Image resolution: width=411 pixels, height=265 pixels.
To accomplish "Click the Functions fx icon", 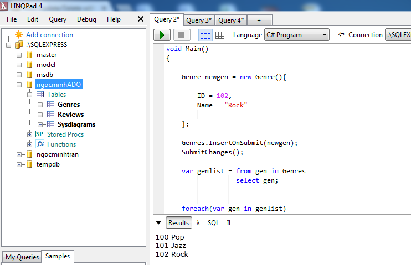I will [x=40, y=144].
